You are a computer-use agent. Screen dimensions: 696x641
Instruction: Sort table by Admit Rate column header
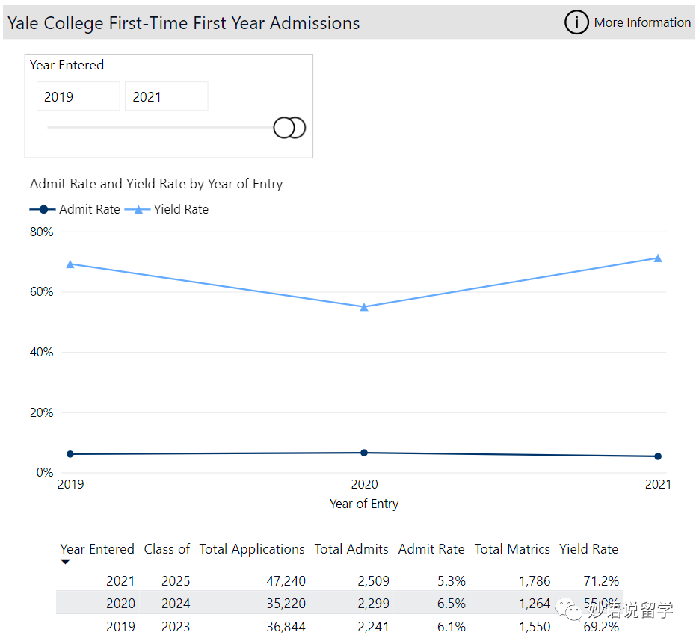(x=431, y=549)
